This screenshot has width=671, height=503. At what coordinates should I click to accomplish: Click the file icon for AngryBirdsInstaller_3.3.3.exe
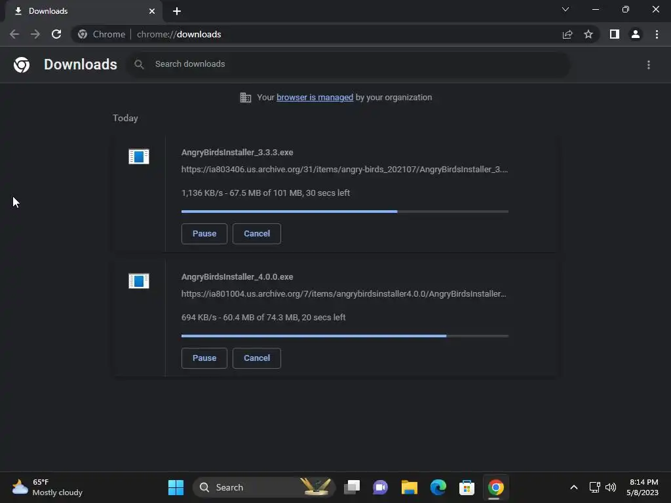tap(139, 157)
